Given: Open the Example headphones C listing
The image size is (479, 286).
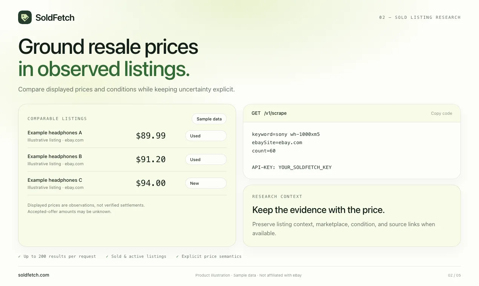Looking at the screenshot, I should (x=55, y=180).
